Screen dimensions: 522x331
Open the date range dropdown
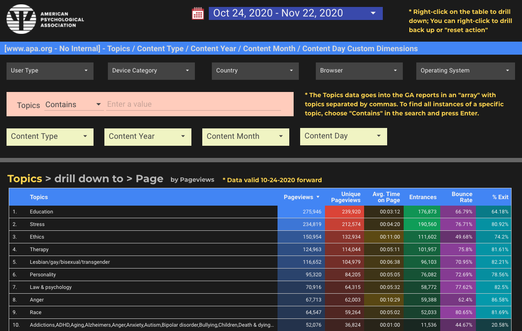coord(295,13)
